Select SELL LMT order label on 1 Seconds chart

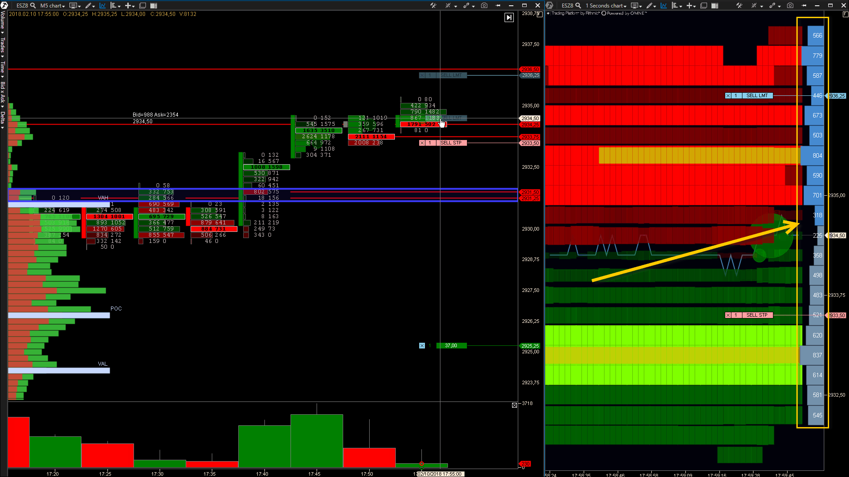[x=757, y=95]
